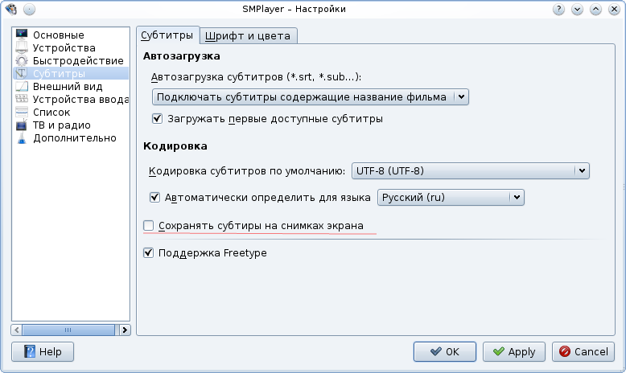Toggle Автоматически определить для языка checkbox
The width and height of the screenshot is (626, 373).
[156, 197]
